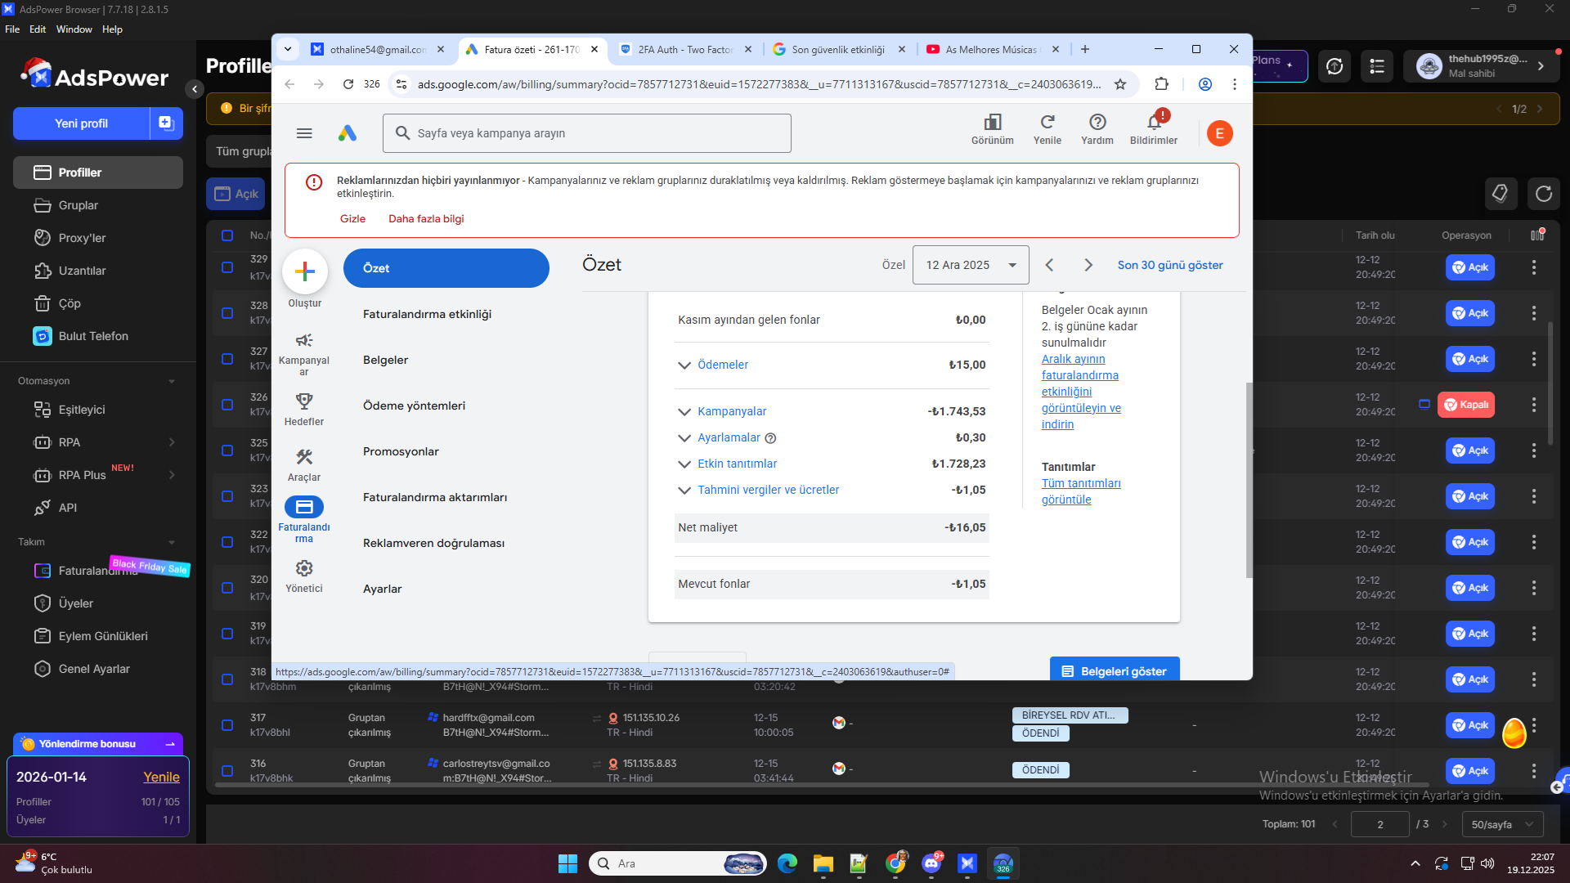This screenshot has width=1570, height=883.
Task: Open the Yardım help icon
Action: [x=1097, y=123]
